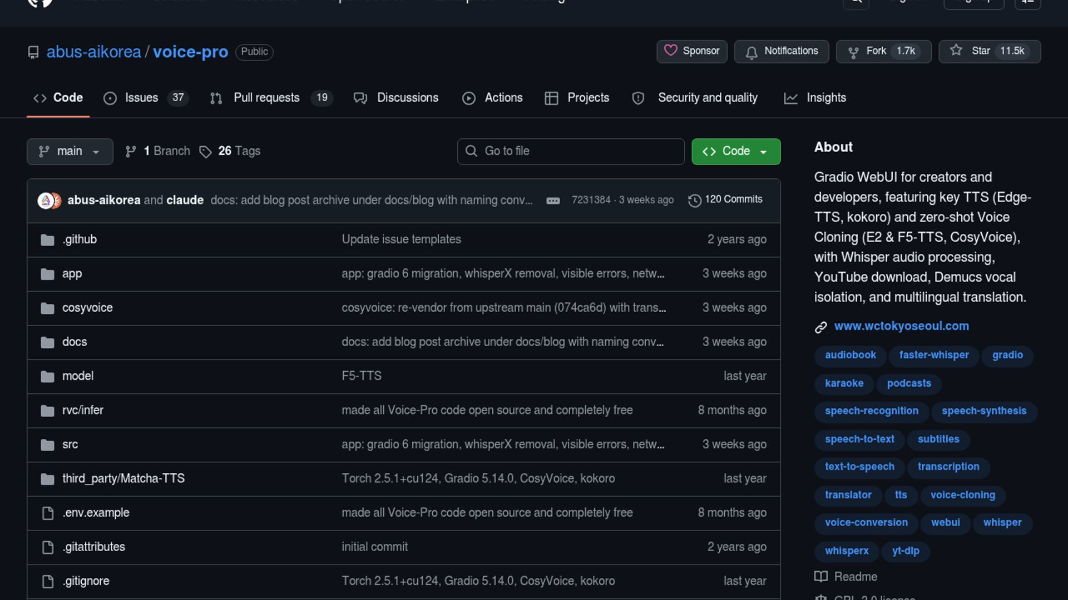This screenshot has height=600, width=1068.
Task: Open the Pull requests tab
Action: [271, 98]
